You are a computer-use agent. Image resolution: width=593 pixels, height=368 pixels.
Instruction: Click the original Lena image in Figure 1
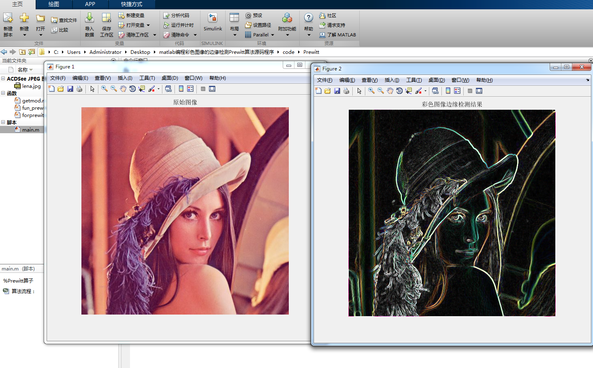click(x=185, y=211)
